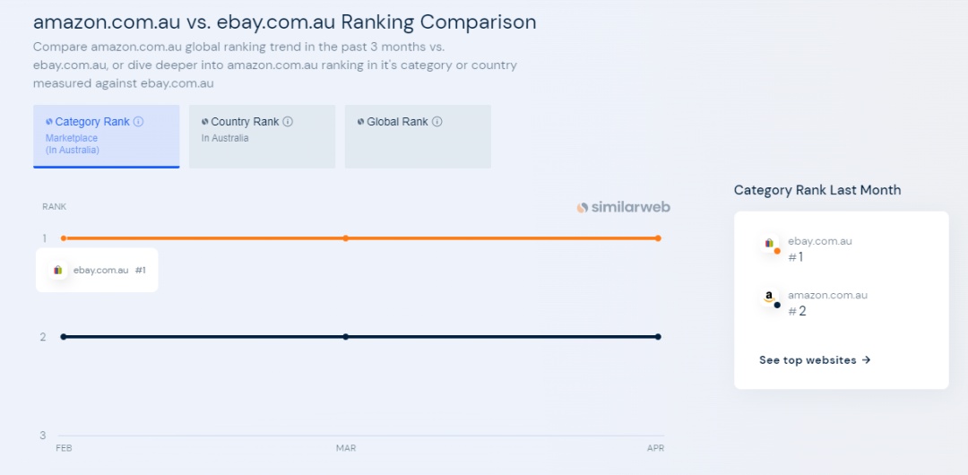The image size is (968, 475).
Task: Click the orange color dot beside ebay.com.au
Action: [x=776, y=251]
